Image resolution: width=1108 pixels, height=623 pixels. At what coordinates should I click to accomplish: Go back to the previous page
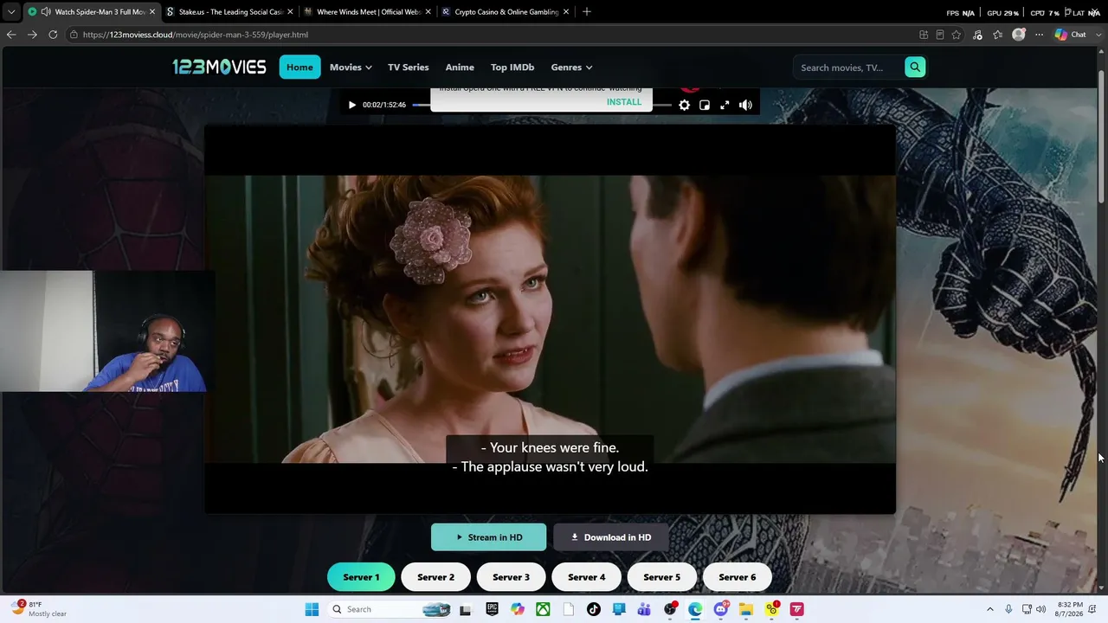[11, 35]
